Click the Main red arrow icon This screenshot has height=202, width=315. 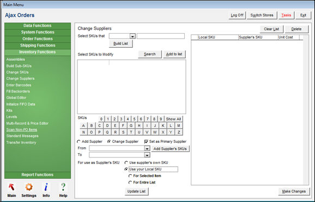click(11, 187)
